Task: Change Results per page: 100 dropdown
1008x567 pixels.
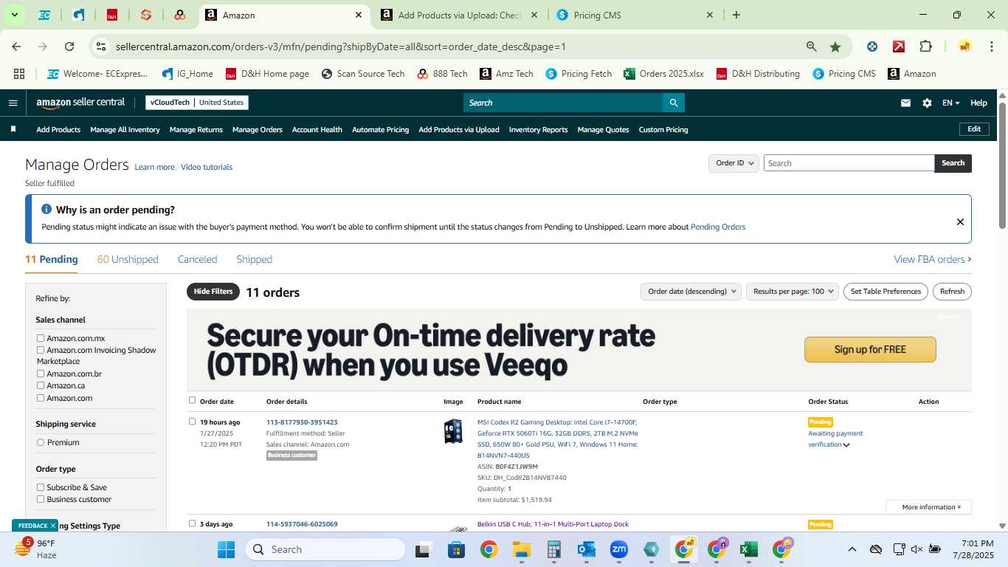Action: (793, 291)
